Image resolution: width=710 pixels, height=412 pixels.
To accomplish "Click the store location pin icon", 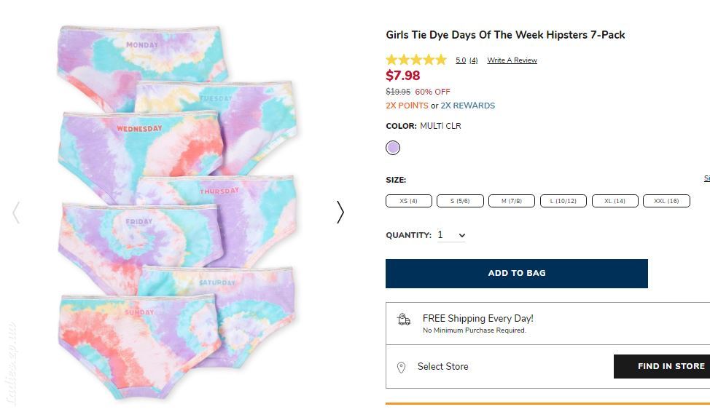I will (401, 367).
